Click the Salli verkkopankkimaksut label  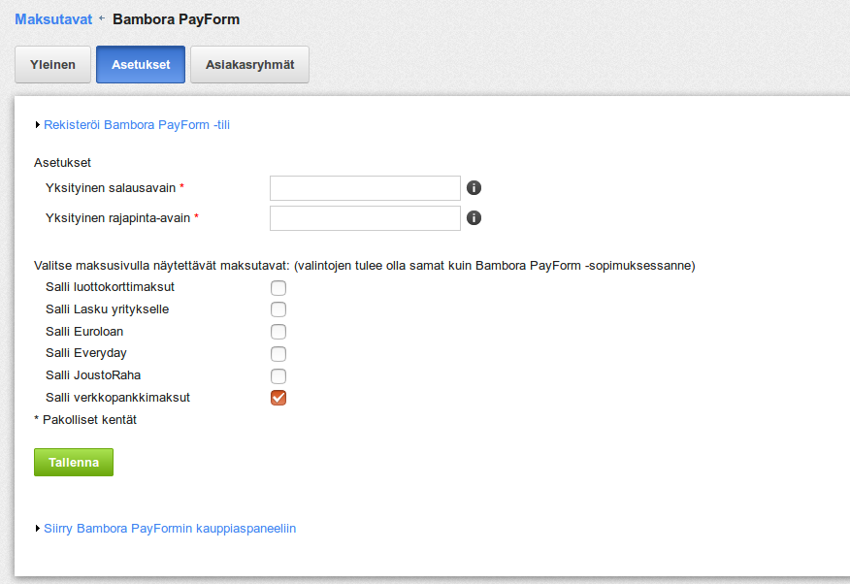pyautogui.click(x=117, y=398)
